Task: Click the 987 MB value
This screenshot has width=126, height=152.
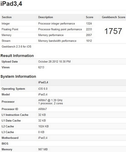Action: click(x=43, y=149)
